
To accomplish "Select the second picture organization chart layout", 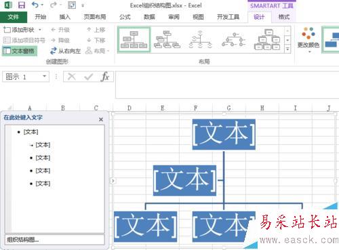I will coord(167,40).
